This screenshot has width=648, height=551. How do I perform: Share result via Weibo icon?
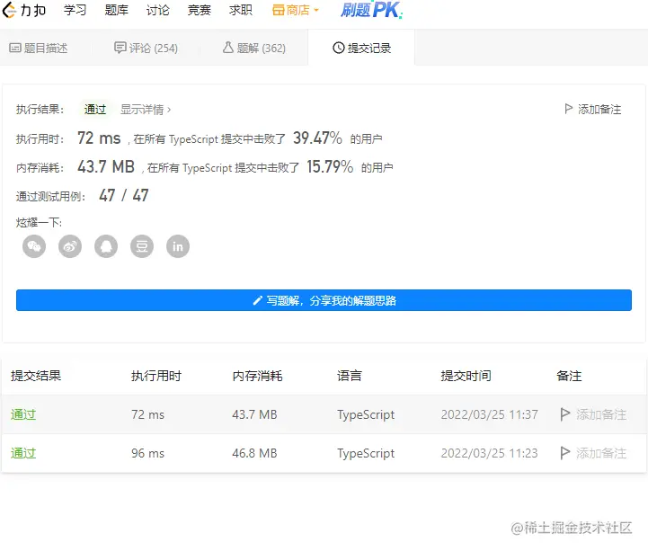click(70, 246)
